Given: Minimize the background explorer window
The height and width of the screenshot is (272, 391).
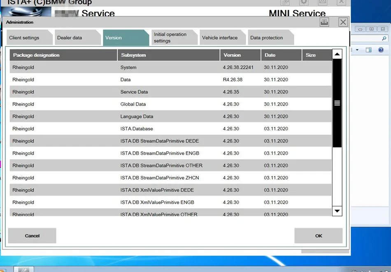Looking at the screenshot, I should point(360,29).
